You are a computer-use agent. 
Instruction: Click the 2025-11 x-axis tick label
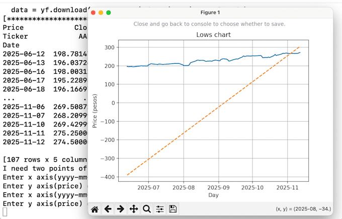288,188
